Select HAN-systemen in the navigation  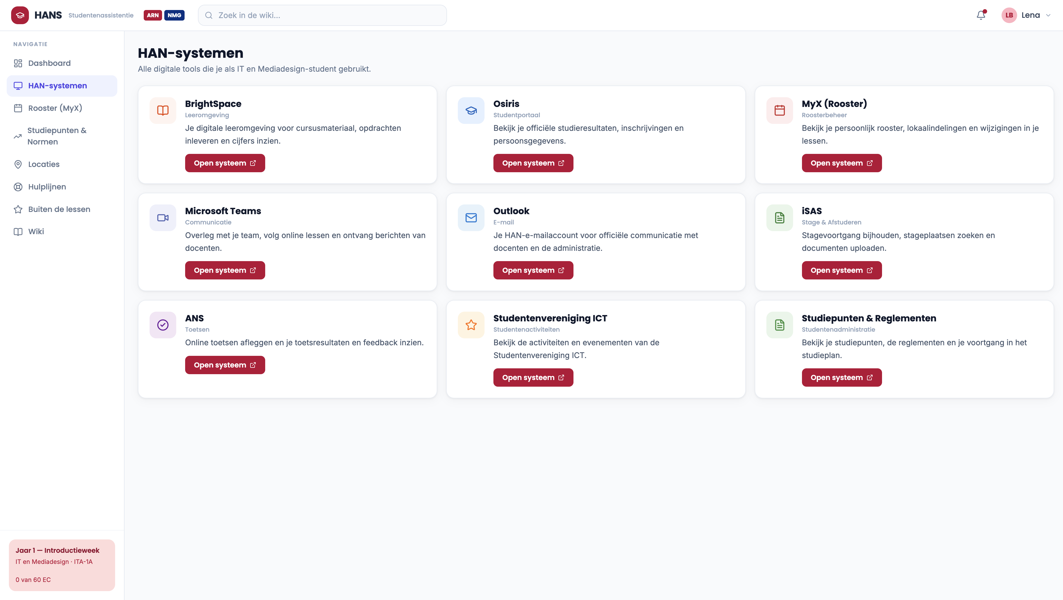[x=62, y=86]
